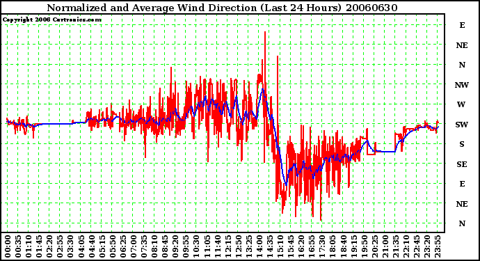Image resolution: width=480 pixels, height=261 pixels.
Task: Click the 09:55 time label
Action: coord(186,246)
